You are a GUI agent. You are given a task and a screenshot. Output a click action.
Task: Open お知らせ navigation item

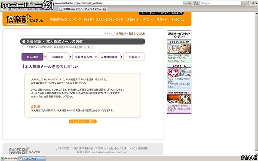click(x=132, y=19)
